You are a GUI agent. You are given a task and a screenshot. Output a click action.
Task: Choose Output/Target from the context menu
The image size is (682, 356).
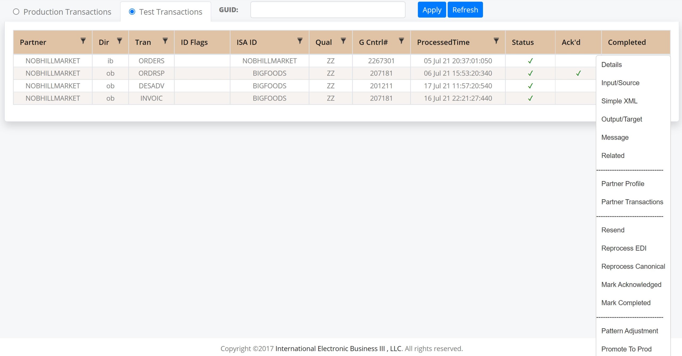pos(622,119)
